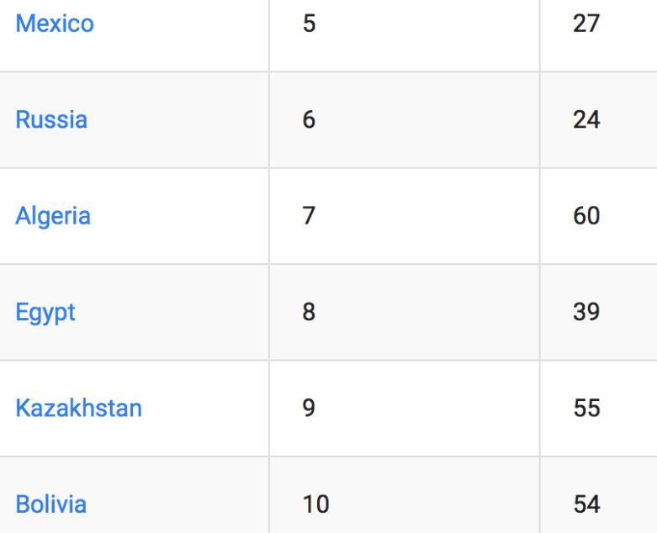657x533 pixels.
Task: Click rank cell 5 in Mexico row
Action: [310, 24]
